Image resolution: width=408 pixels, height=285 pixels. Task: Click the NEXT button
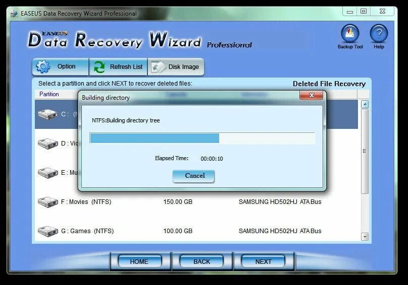[263, 261]
